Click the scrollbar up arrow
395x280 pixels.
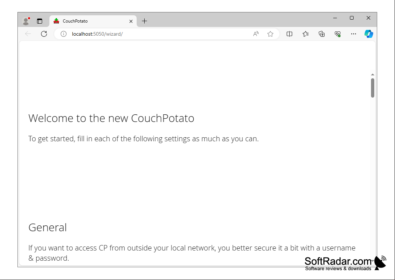[372, 75]
